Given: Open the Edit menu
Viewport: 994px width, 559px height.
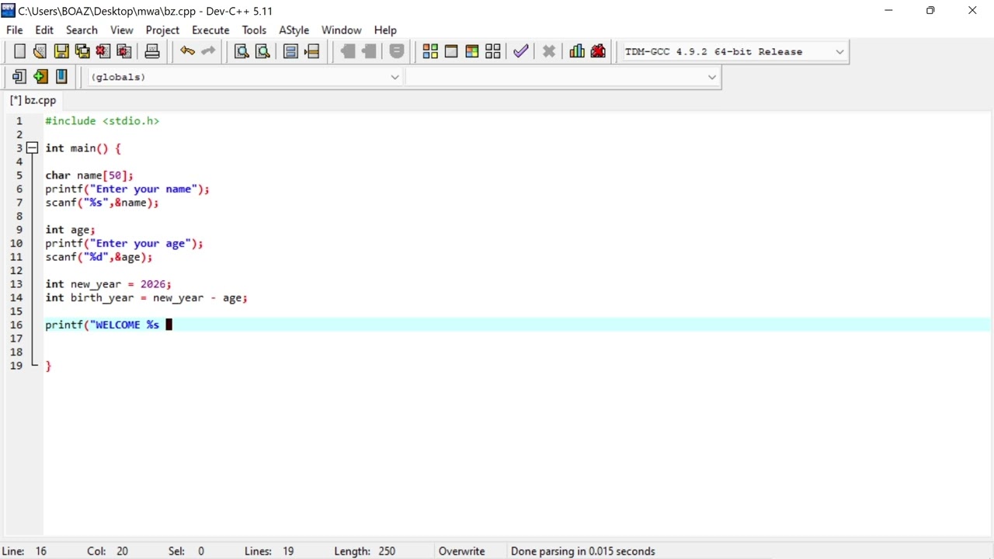Looking at the screenshot, I should [x=44, y=30].
